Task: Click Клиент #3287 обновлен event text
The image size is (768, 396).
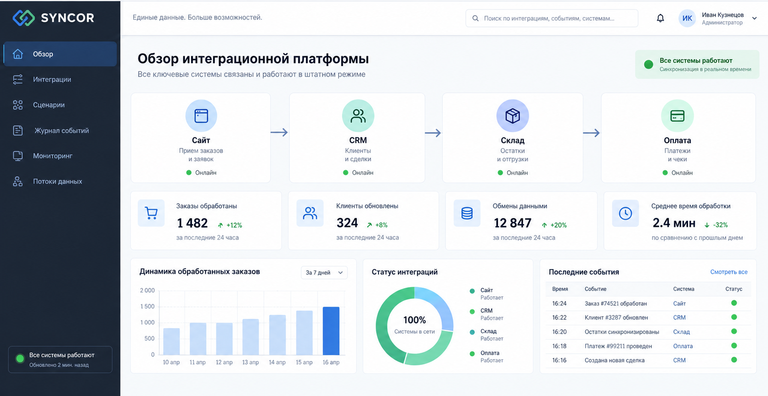Action: click(x=616, y=318)
